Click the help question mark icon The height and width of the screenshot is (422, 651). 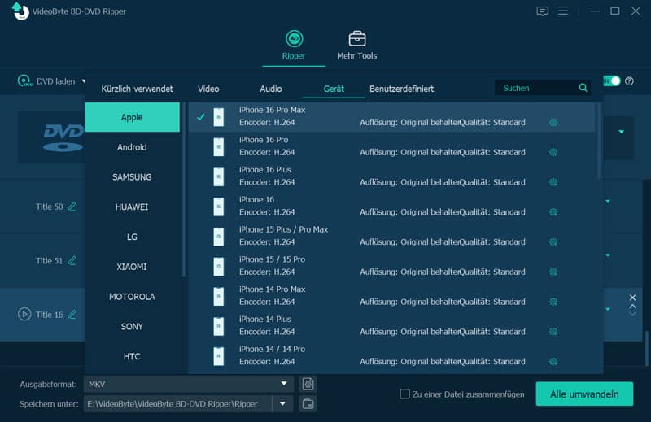coord(629,81)
